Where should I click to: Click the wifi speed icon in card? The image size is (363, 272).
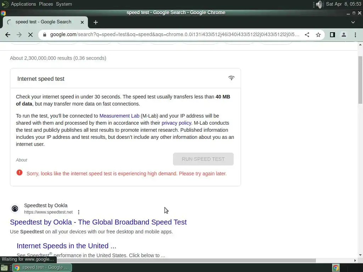(x=231, y=78)
